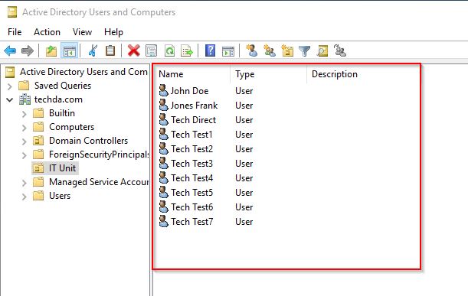468x296 pixels.
Task: Select the Tech Test7 user
Action: pyautogui.click(x=192, y=222)
